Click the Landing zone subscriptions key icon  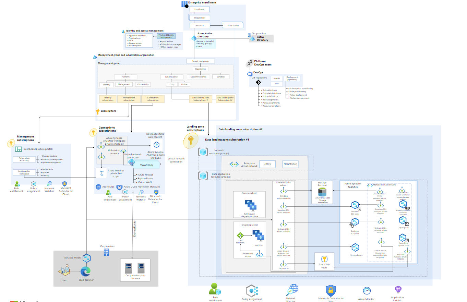[x=191, y=141]
